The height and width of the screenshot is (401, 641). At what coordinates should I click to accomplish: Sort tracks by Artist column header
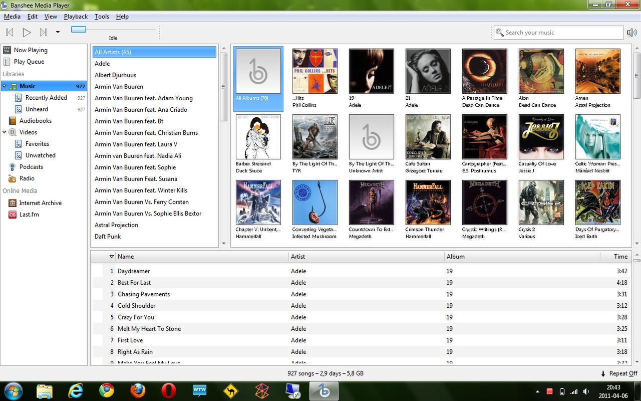coord(367,257)
